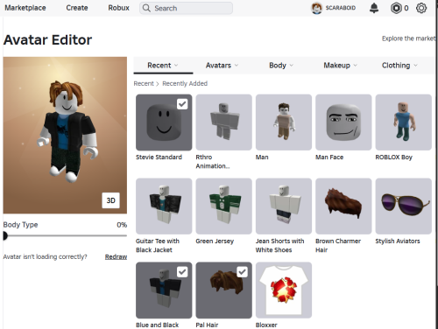438x329 pixels.
Task: Select the Man Face item
Action: point(343,122)
